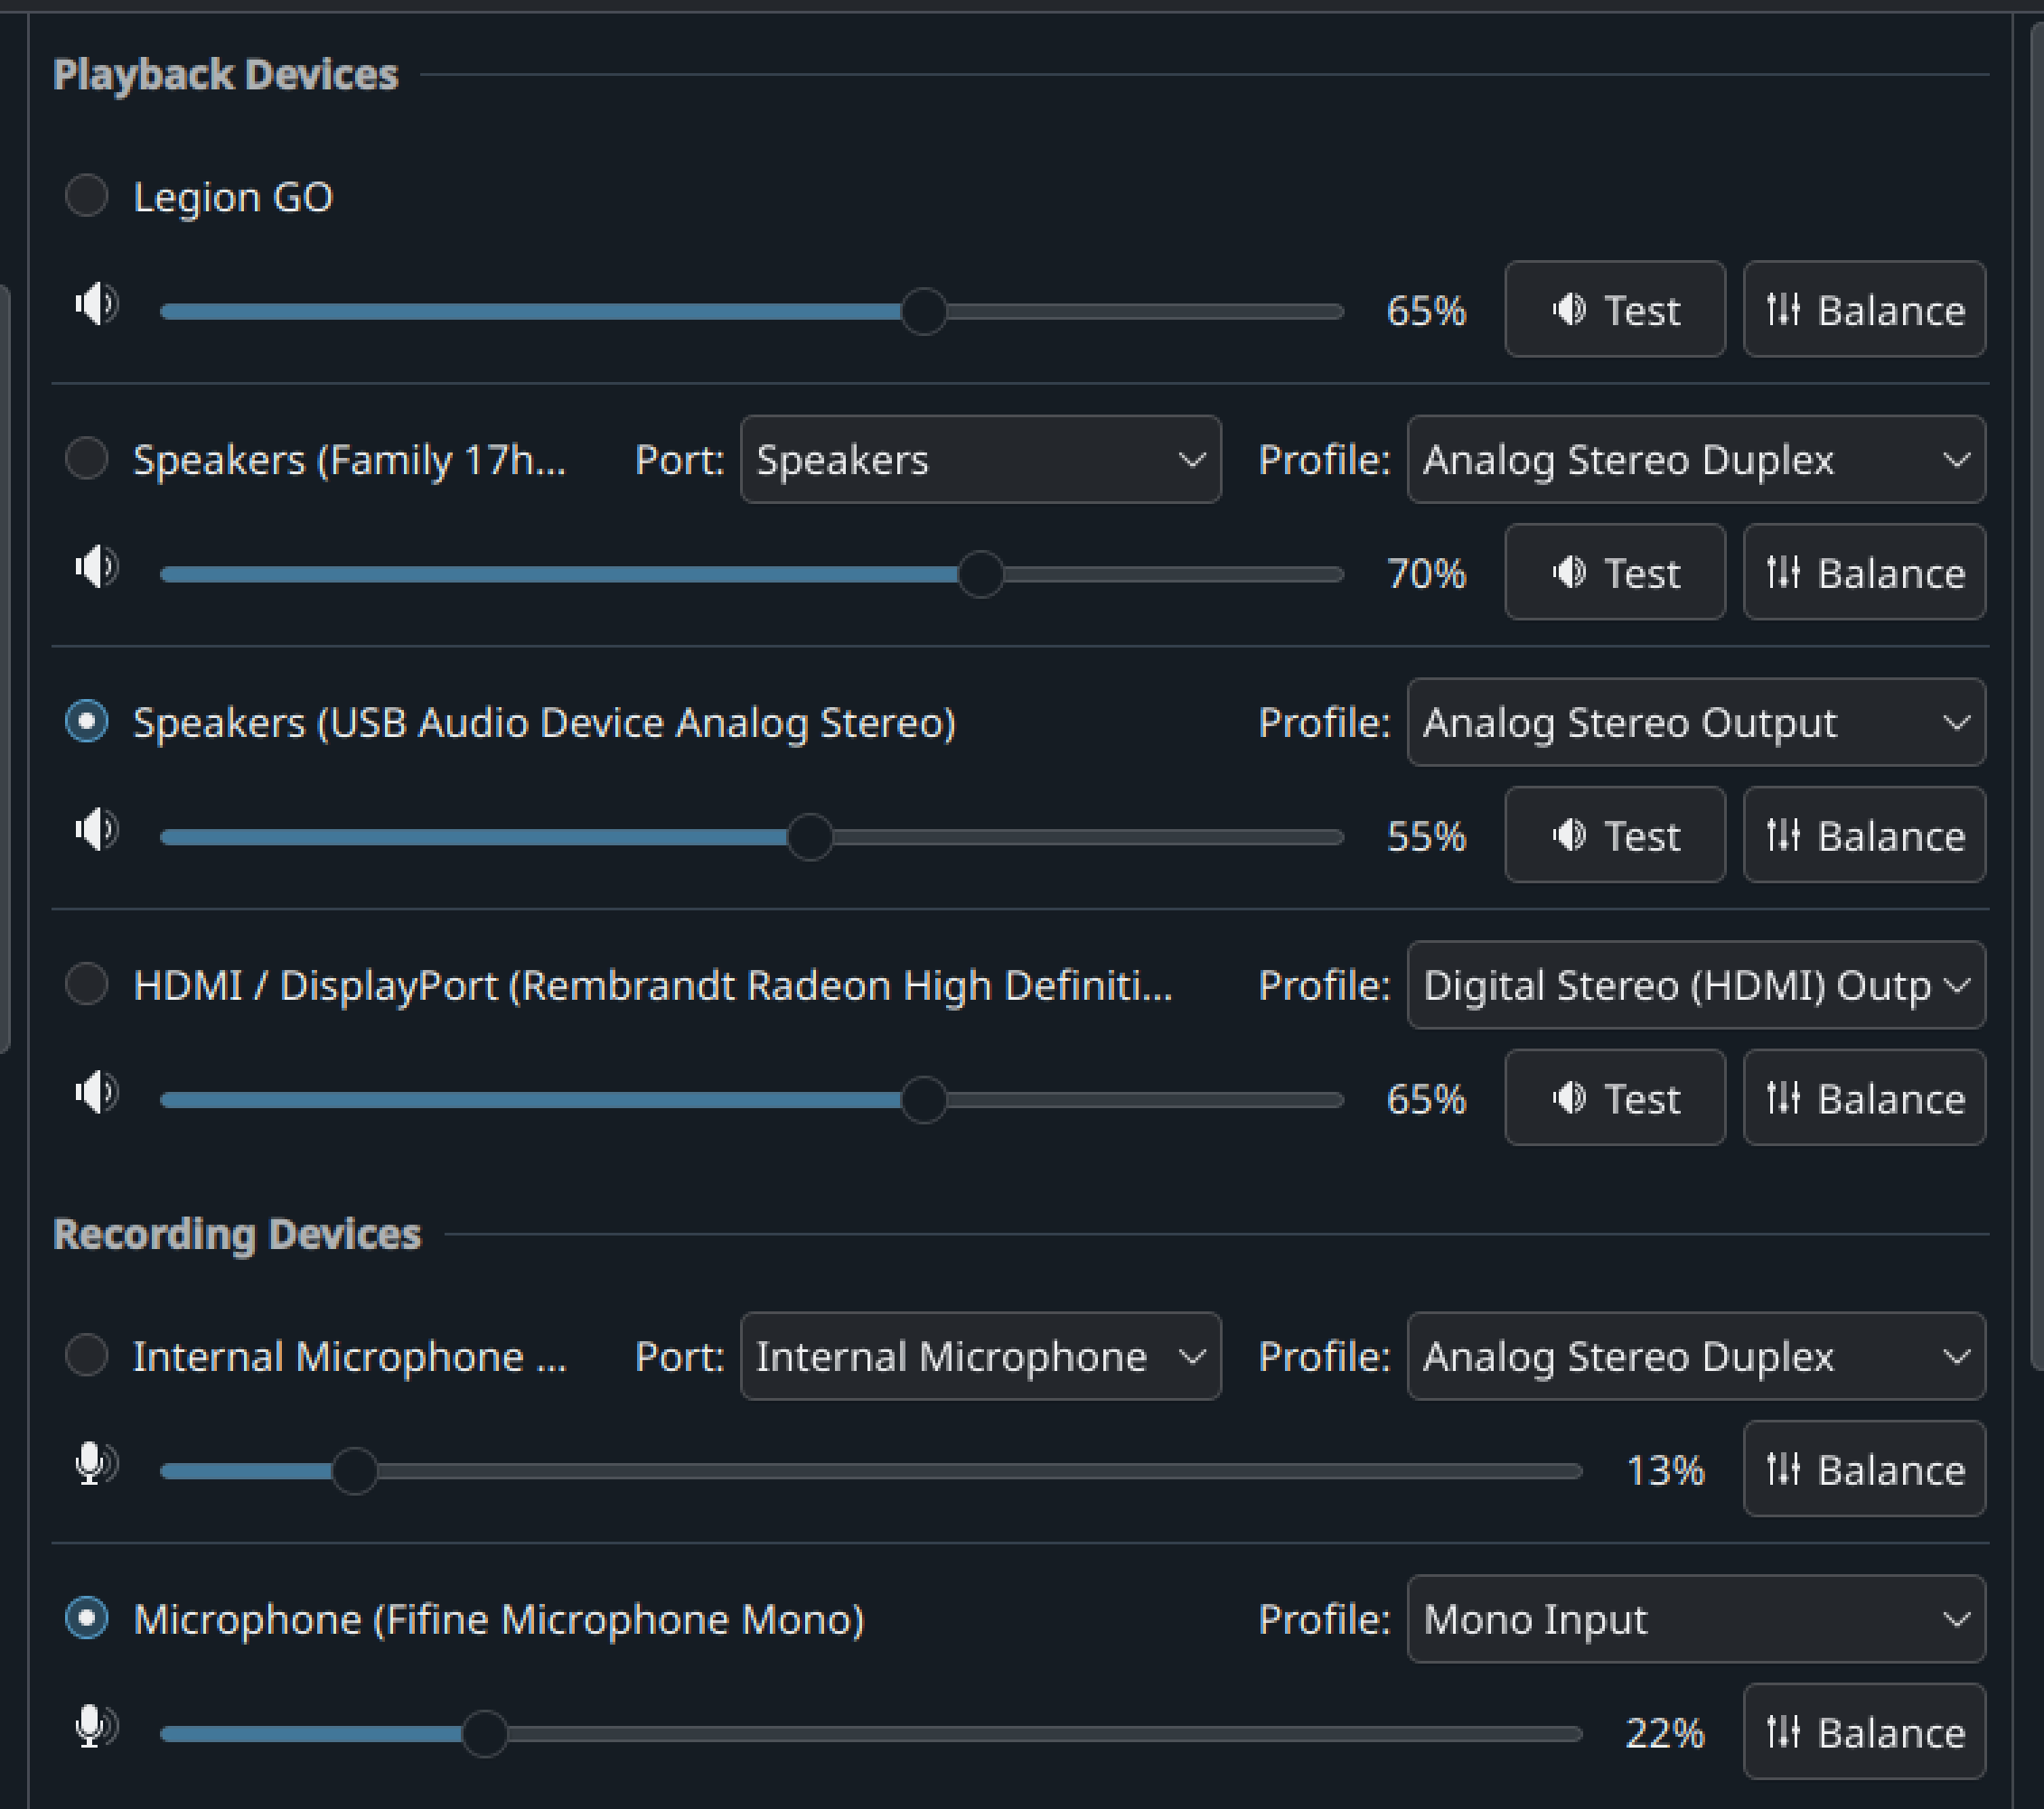This screenshot has height=1809, width=2044.
Task: Open Balance for Fifine Microphone
Action: pos(1864,1732)
